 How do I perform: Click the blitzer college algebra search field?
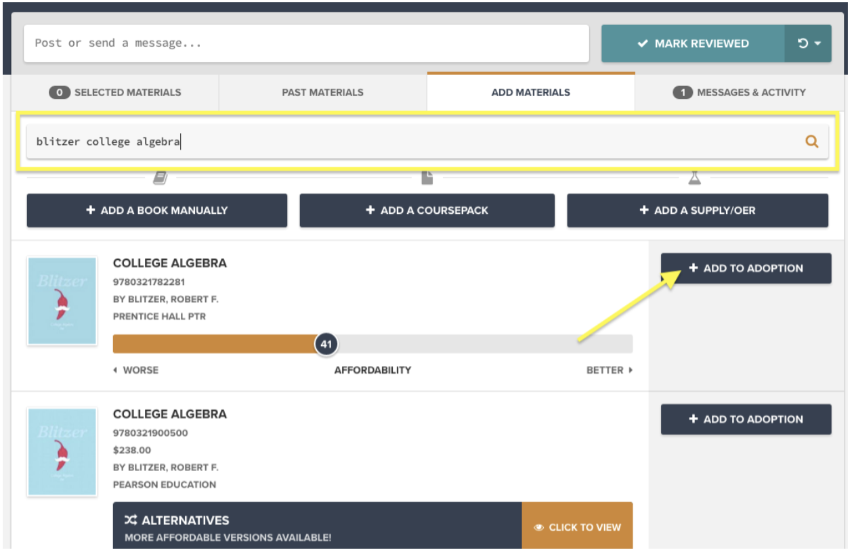point(427,141)
